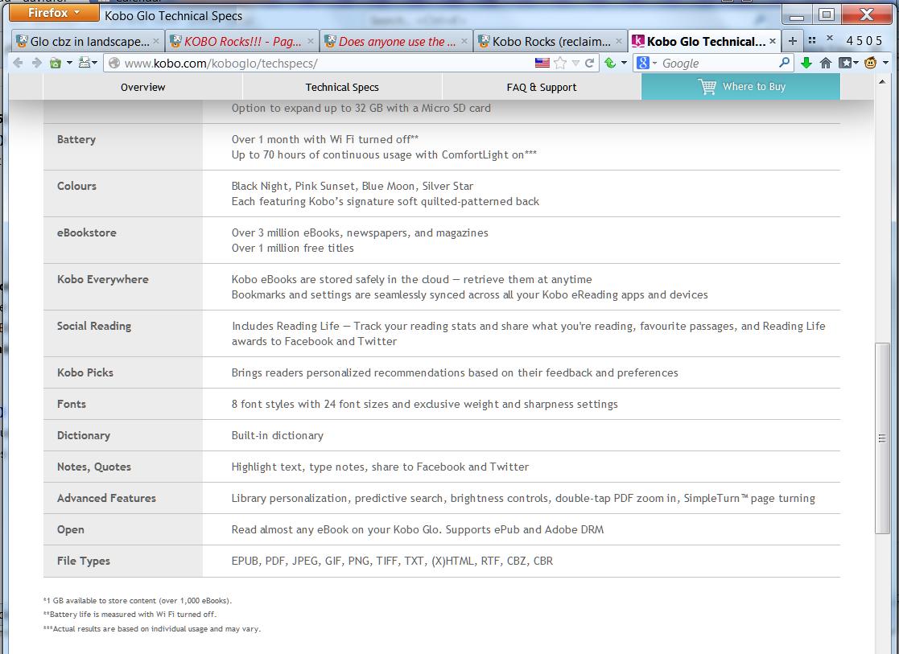Image resolution: width=899 pixels, height=654 pixels.
Task: Click the vertical scrollbar thumb
Action: (x=882, y=438)
